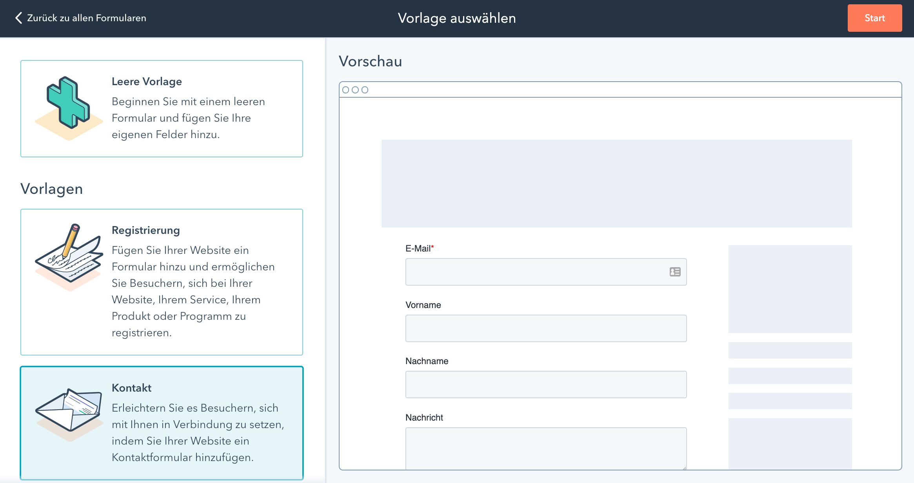Image resolution: width=914 pixels, height=483 pixels.
Task: Click the sidebar image placeholder beside E-Mail
Action: (x=790, y=289)
